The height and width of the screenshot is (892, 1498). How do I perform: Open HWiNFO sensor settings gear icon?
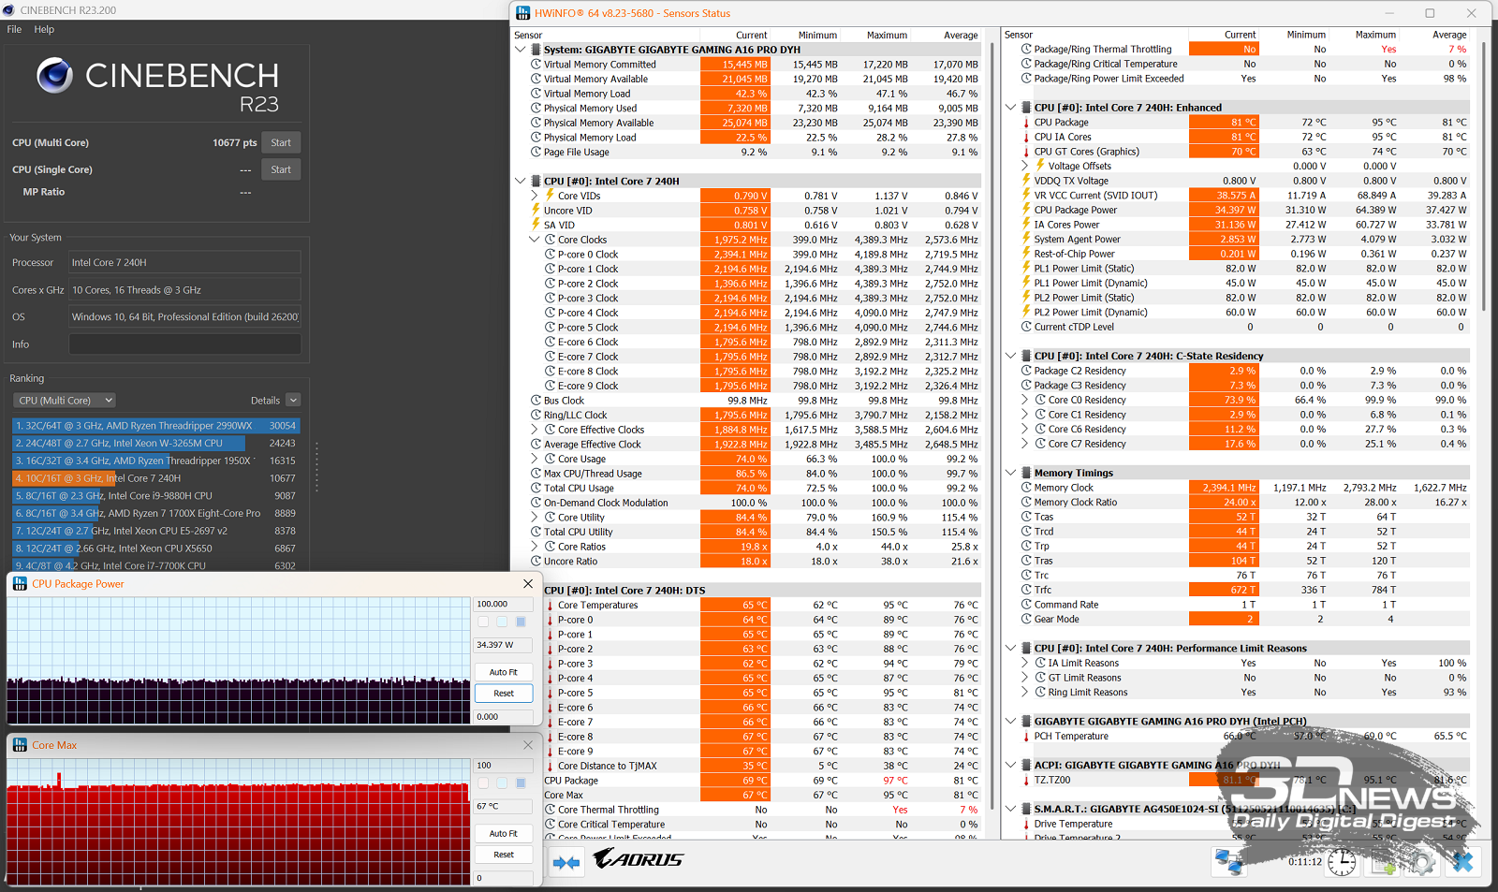coord(1422,862)
